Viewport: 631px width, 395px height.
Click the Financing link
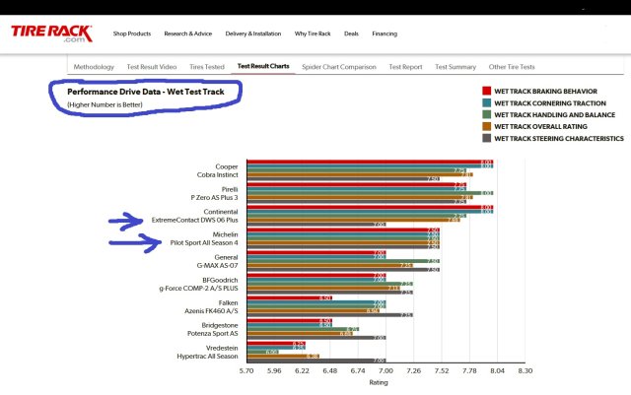pyautogui.click(x=385, y=33)
